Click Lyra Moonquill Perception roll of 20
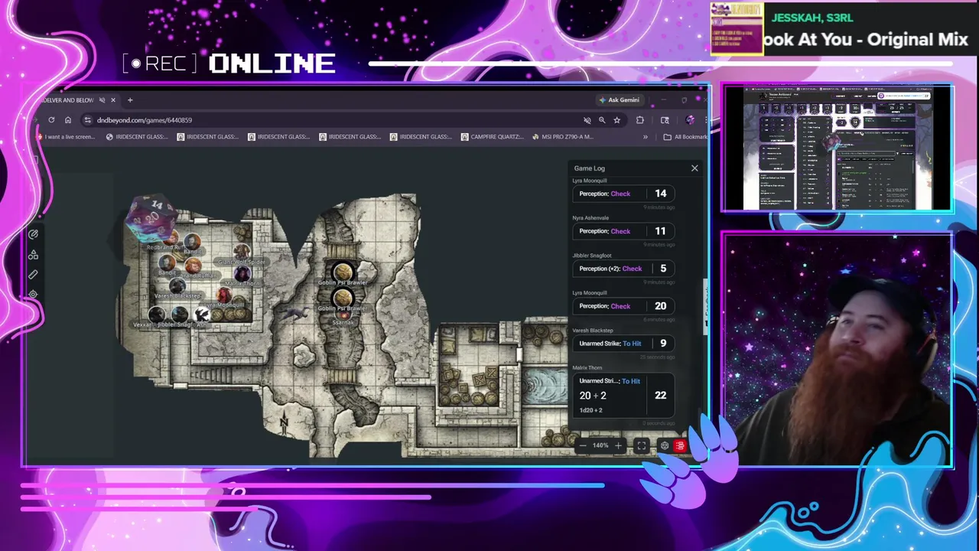The image size is (979, 551). (623, 306)
